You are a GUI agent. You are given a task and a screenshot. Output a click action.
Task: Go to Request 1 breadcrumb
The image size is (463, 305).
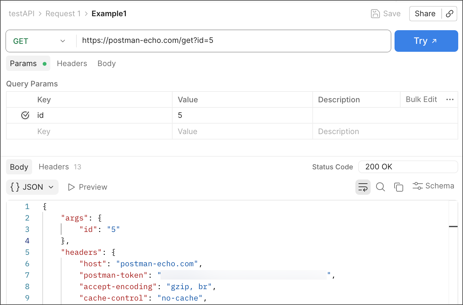[x=63, y=14]
